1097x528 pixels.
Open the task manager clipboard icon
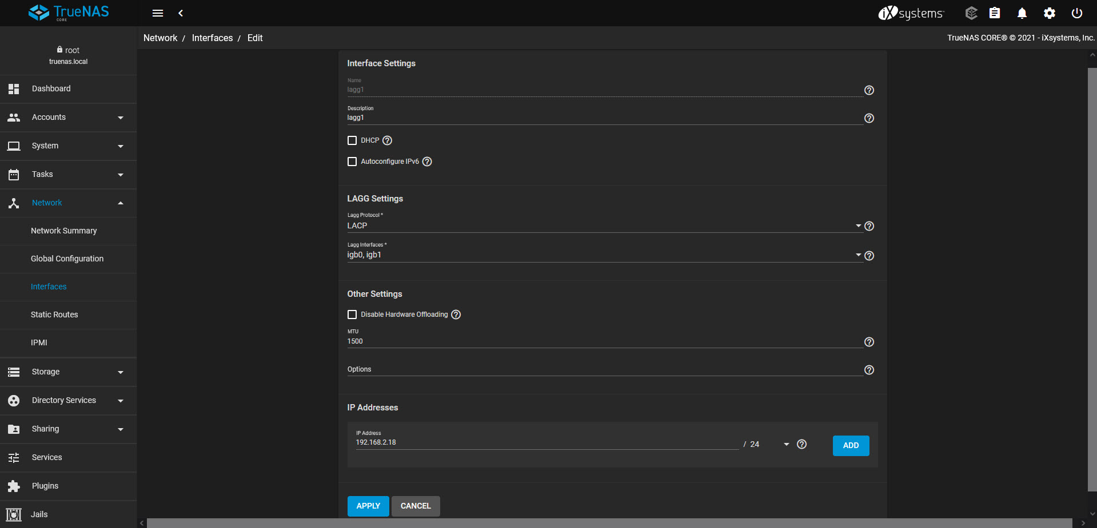(995, 13)
